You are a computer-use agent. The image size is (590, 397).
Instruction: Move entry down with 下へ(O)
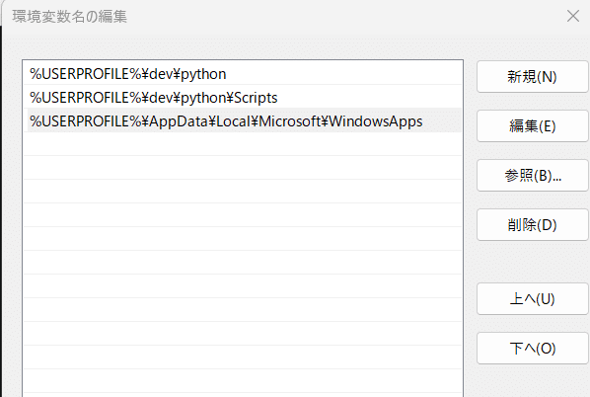[533, 349]
